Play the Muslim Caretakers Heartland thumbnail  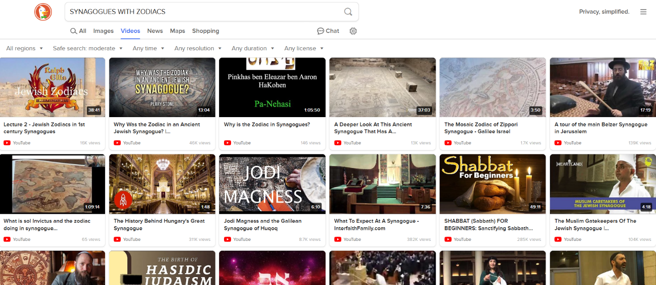coord(603,184)
